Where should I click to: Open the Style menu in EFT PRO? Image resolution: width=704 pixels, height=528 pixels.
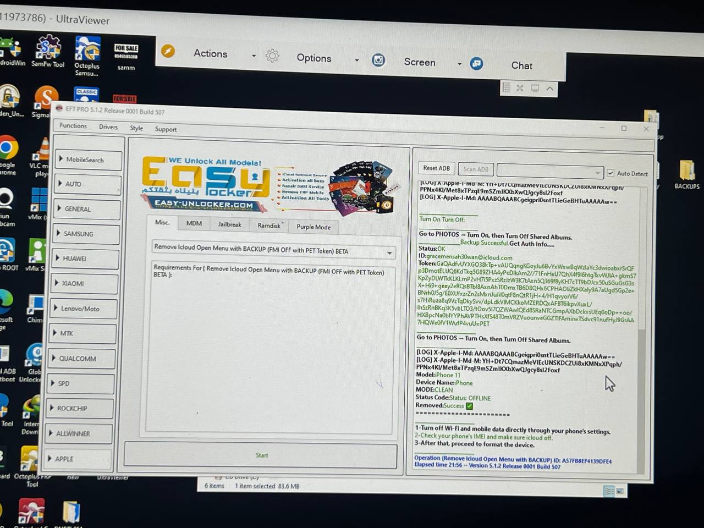pyautogui.click(x=136, y=128)
